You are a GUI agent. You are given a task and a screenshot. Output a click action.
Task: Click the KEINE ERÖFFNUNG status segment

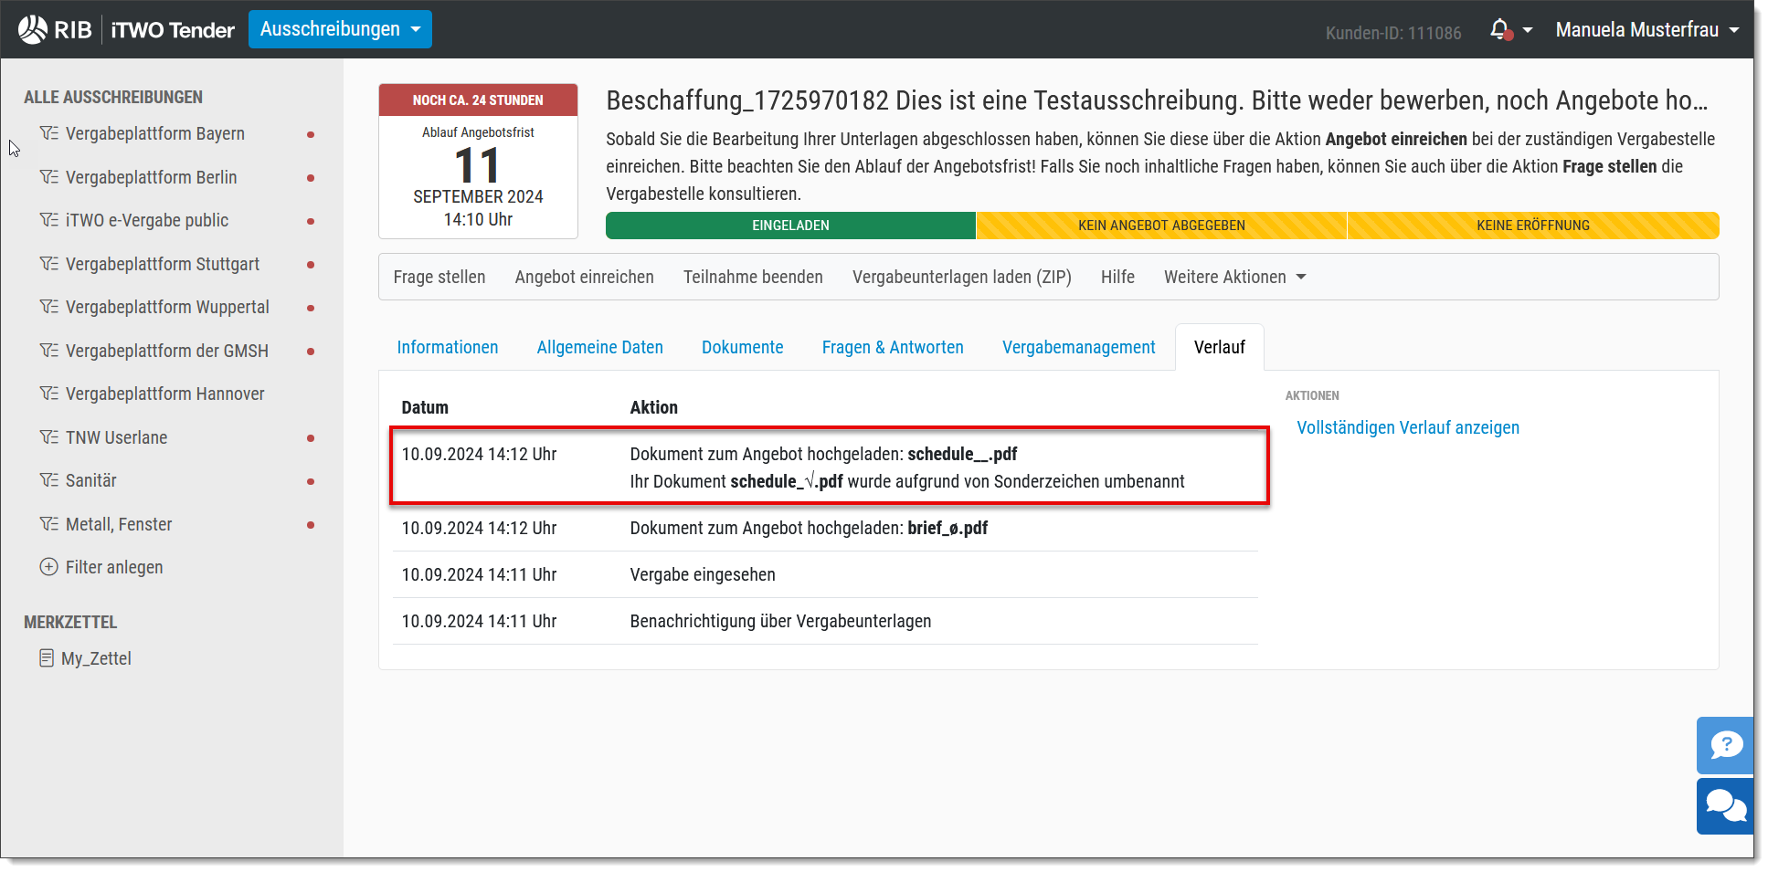click(x=1533, y=226)
